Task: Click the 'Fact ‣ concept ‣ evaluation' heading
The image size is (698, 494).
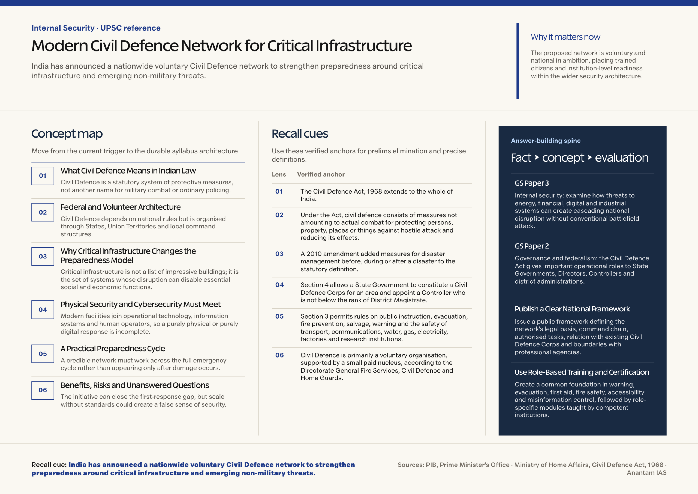Action: [579, 158]
